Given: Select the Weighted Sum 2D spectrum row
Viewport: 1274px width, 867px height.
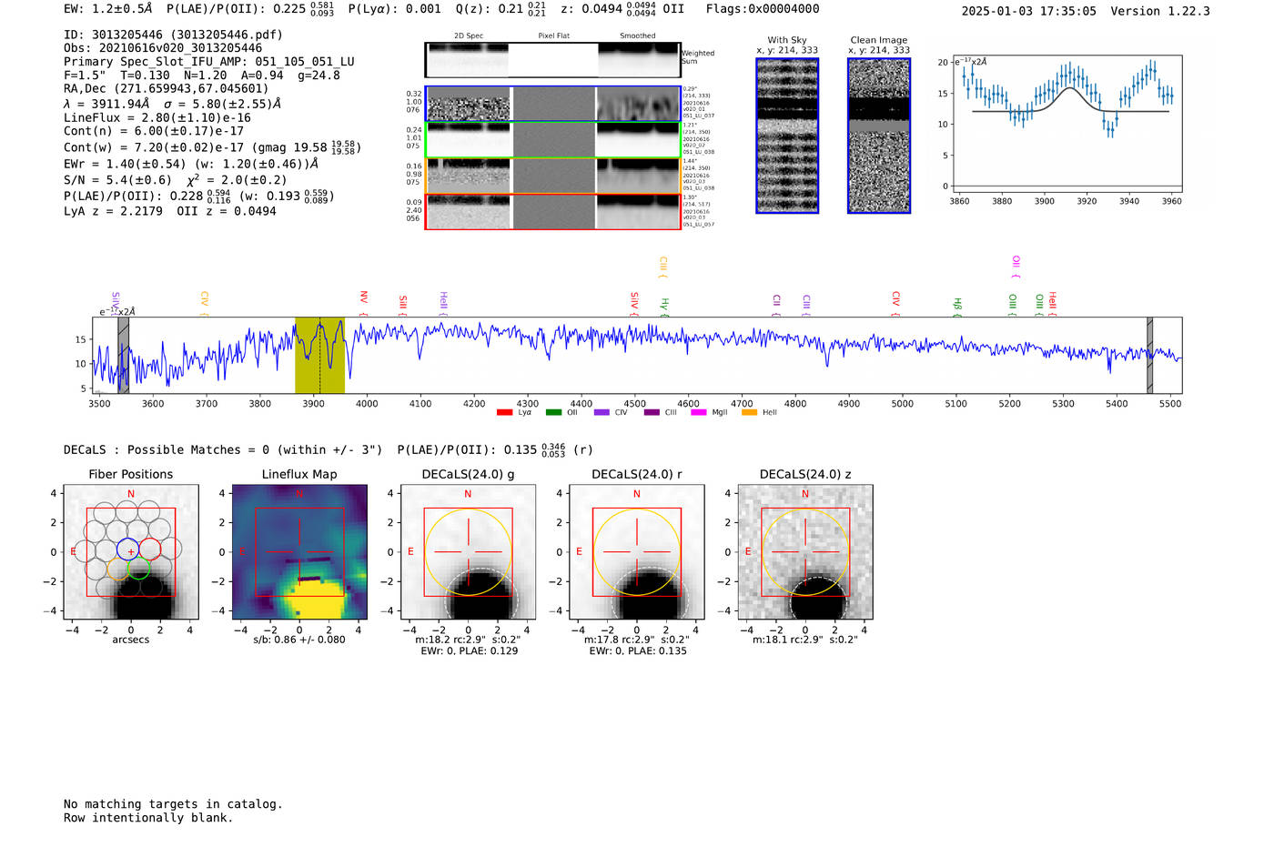Looking at the screenshot, I should (x=553, y=60).
